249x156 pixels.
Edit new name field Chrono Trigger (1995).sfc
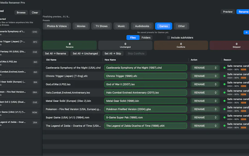pyautogui.click(x=146, y=76)
